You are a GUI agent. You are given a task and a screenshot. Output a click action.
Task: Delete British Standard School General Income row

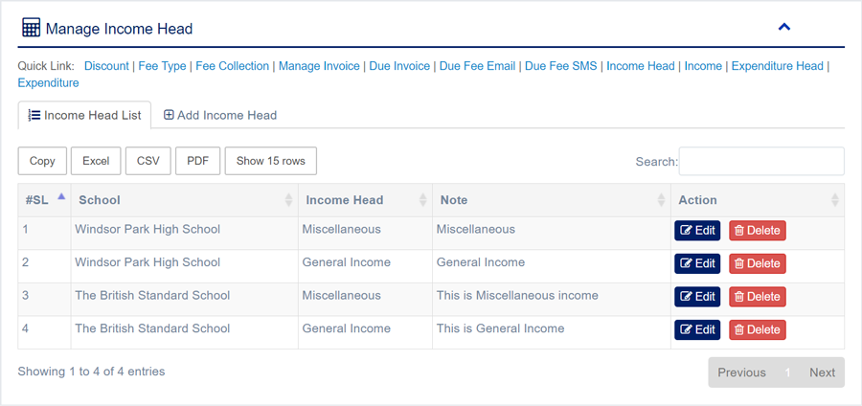click(x=757, y=329)
